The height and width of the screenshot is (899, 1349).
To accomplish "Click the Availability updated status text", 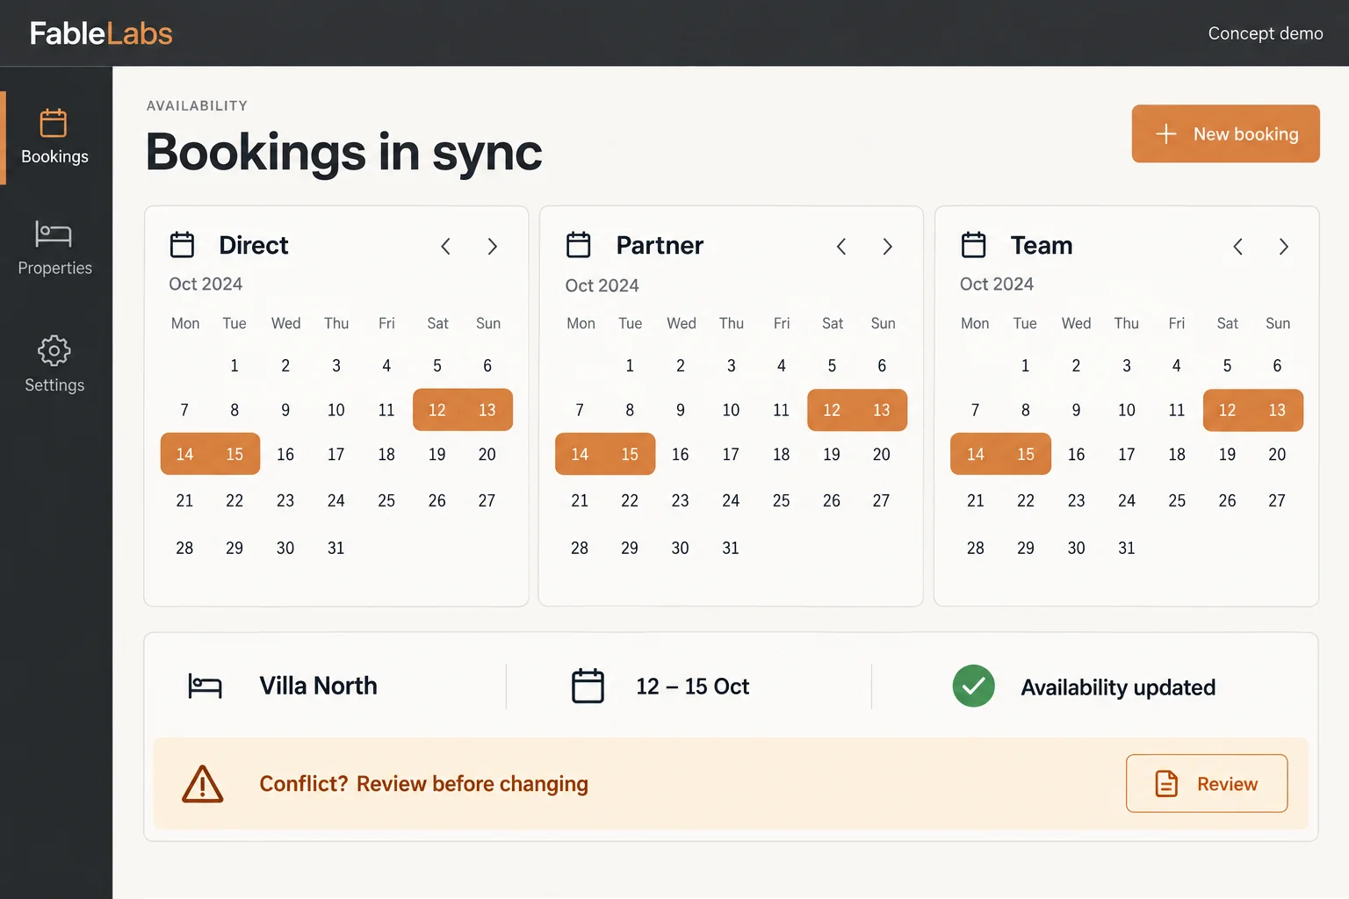I will click(x=1118, y=687).
